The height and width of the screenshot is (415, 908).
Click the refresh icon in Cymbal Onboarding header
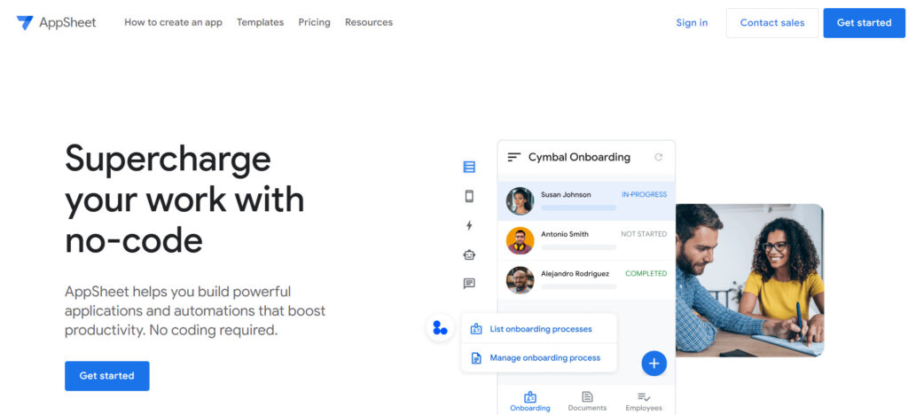(x=658, y=157)
